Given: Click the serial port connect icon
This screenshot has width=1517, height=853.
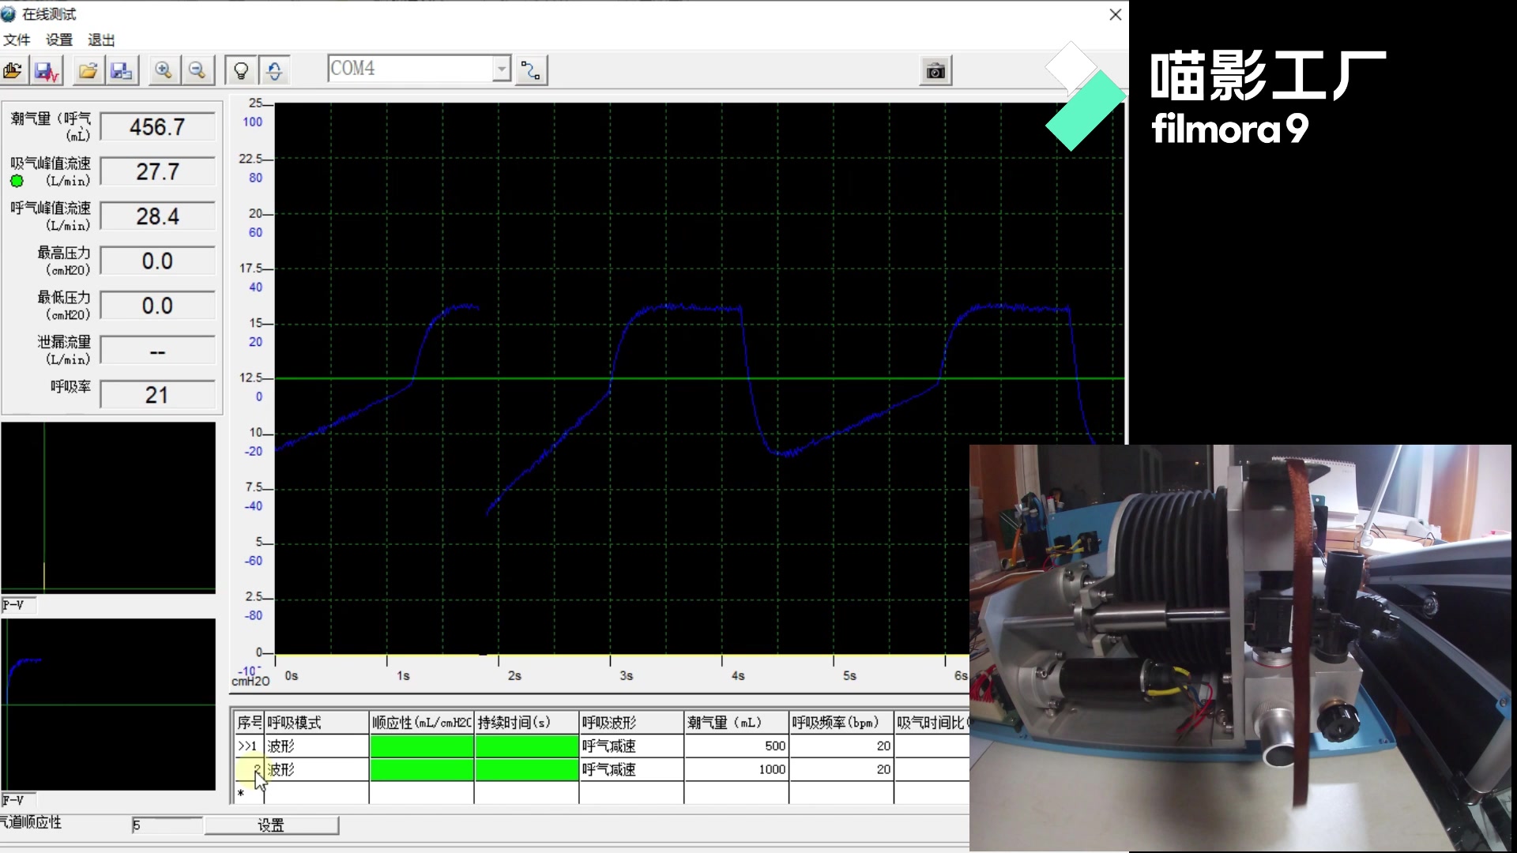Looking at the screenshot, I should 531,71.
